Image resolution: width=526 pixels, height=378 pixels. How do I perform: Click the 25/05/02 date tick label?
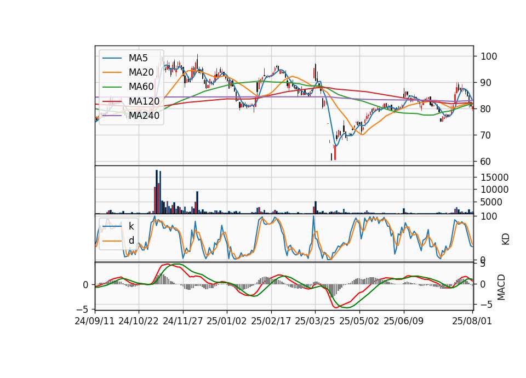point(359,321)
